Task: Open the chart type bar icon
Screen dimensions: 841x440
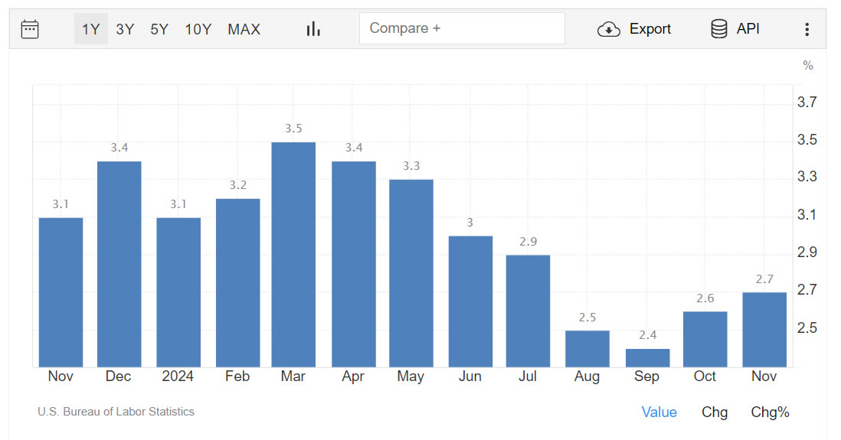Action: click(x=313, y=29)
